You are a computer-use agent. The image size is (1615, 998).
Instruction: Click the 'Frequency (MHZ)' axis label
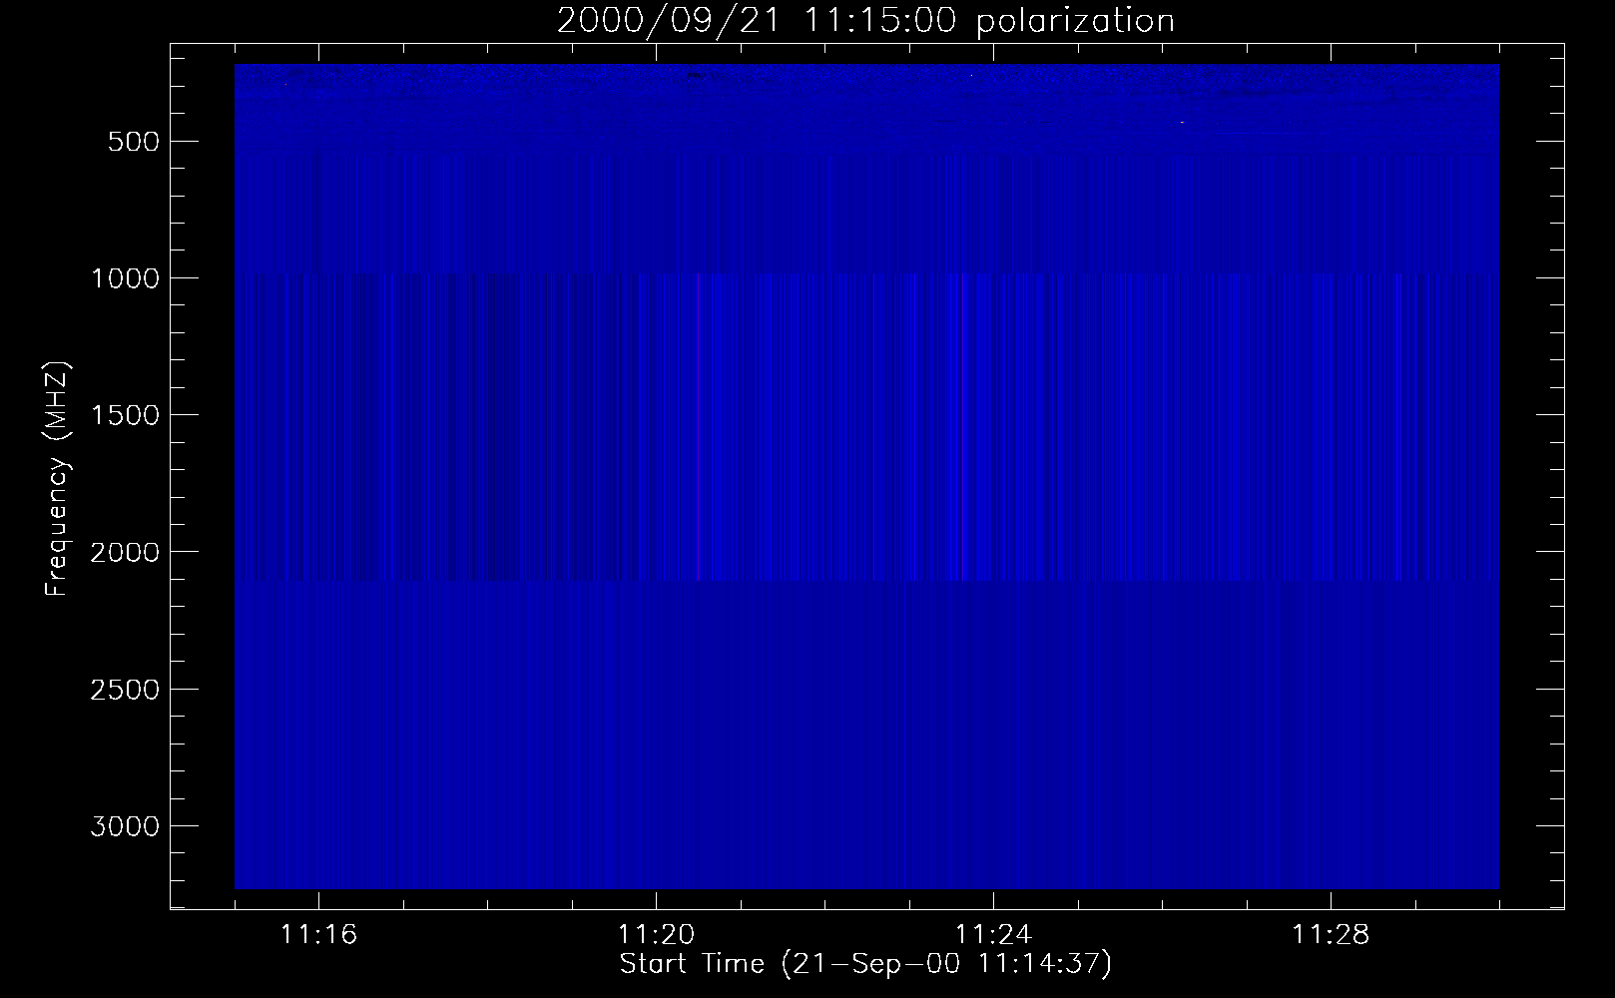[57, 479]
